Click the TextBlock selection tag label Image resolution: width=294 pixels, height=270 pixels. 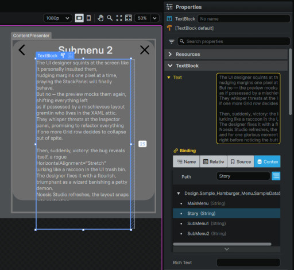point(48,56)
